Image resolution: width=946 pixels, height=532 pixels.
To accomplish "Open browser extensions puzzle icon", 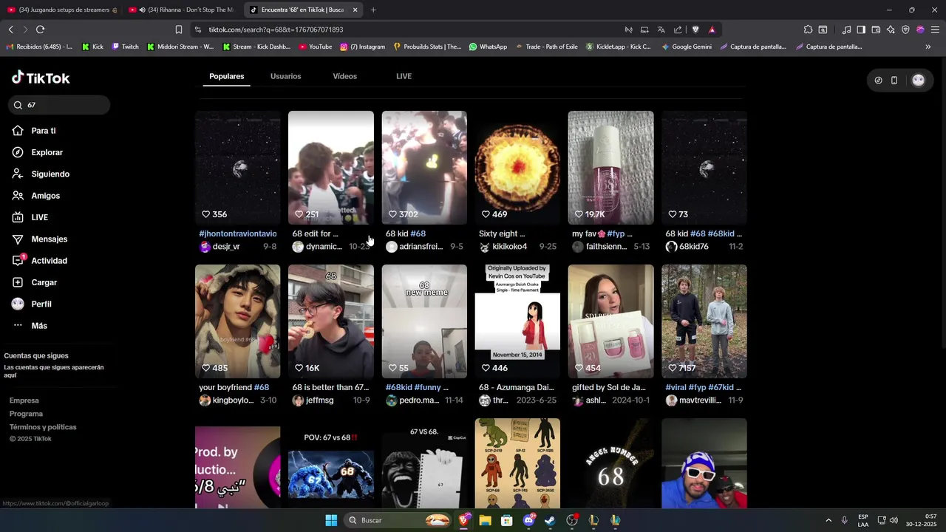I will click(808, 30).
